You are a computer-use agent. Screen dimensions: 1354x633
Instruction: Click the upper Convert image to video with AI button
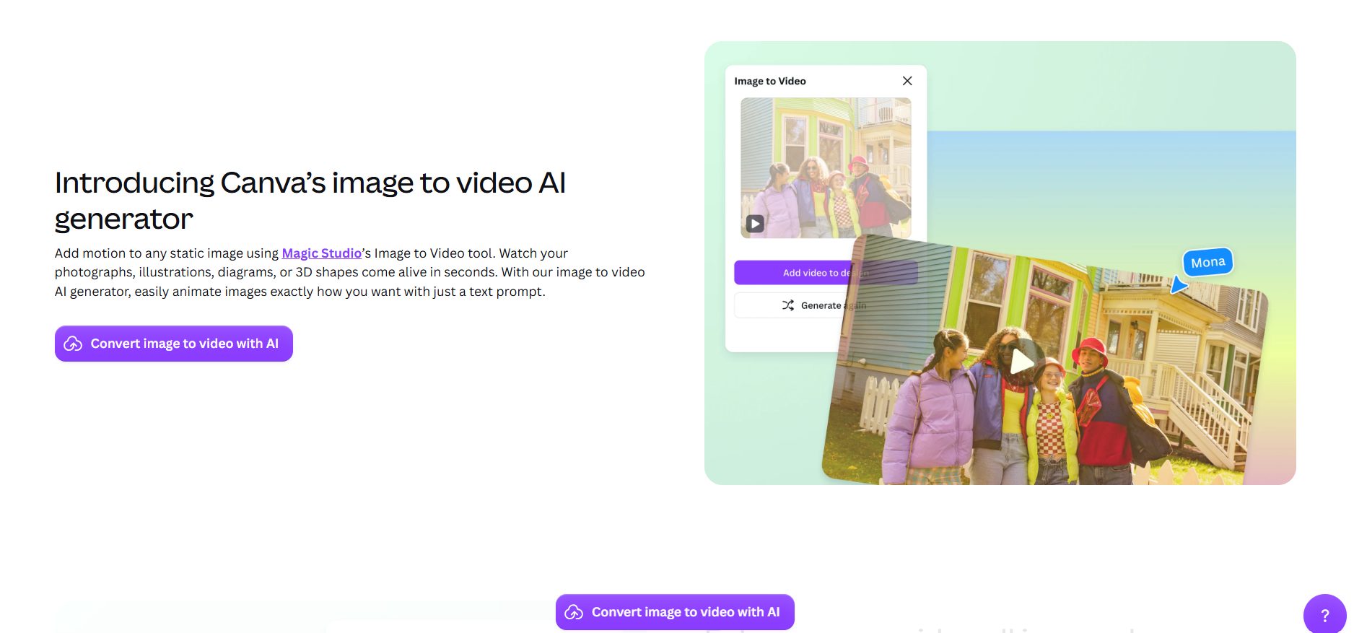(x=174, y=344)
